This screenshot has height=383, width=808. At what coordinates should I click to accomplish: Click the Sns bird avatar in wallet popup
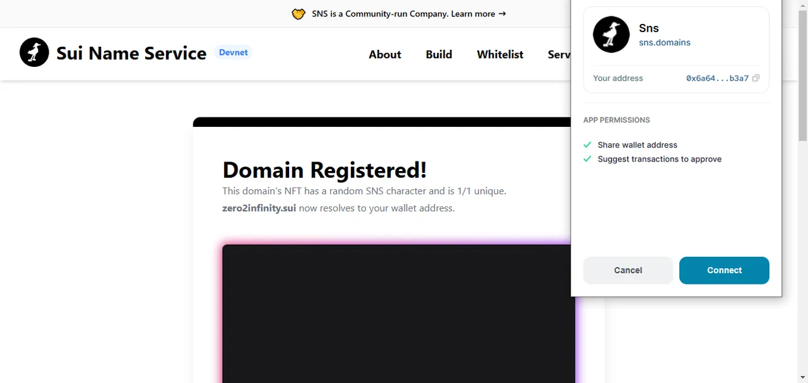pyautogui.click(x=611, y=35)
